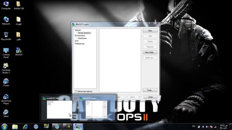Click the Shell icon... button

150,58
